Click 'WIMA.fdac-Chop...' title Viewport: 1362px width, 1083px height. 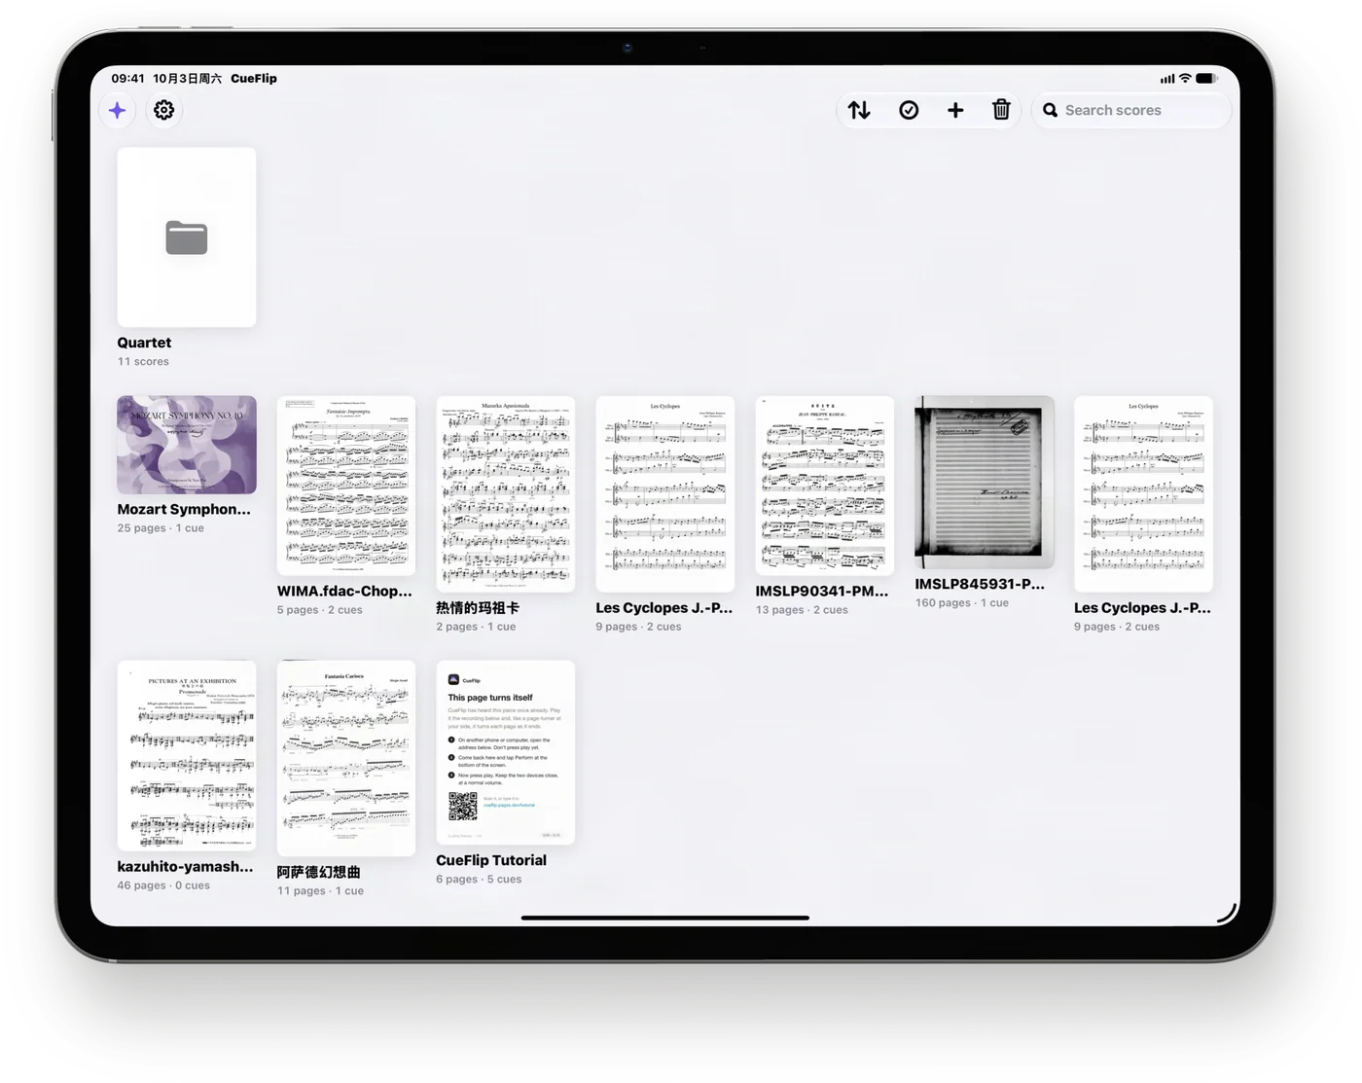[344, 591]
